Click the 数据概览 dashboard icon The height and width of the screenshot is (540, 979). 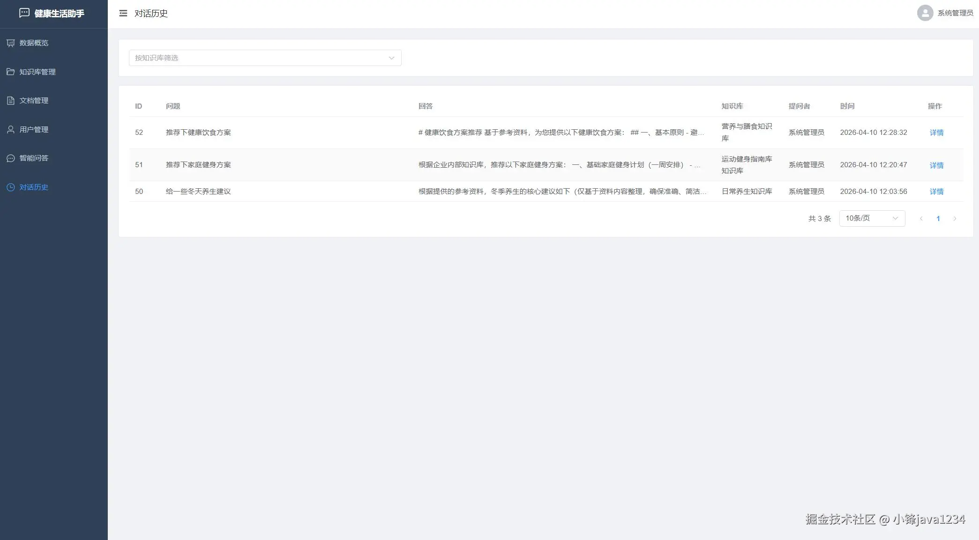point(11,43)
